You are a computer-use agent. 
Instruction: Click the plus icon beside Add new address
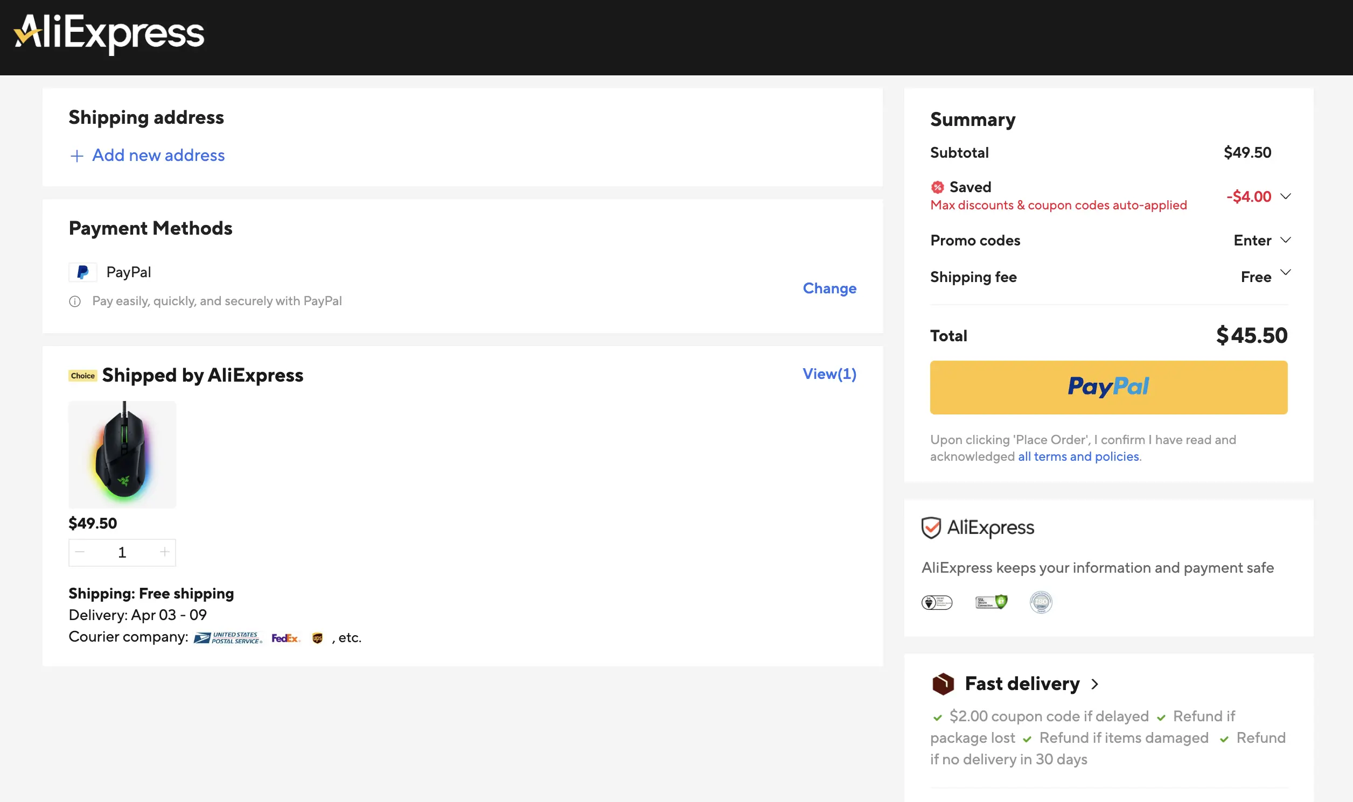(x=77, y=156)
